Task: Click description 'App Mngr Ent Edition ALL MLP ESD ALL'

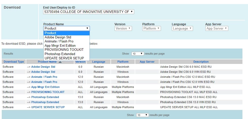Action: point(185,87)
